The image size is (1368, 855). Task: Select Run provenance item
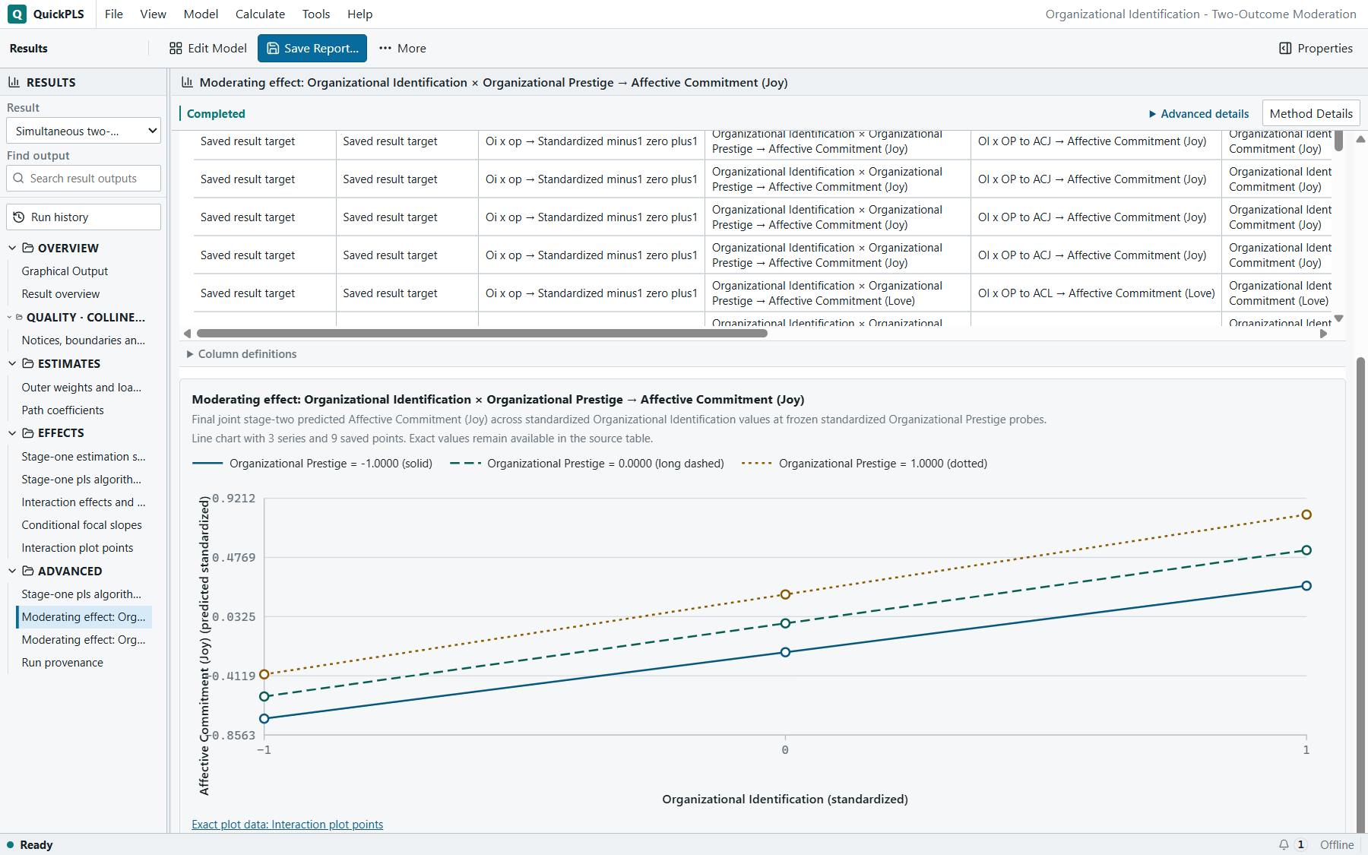coord(62,662)
